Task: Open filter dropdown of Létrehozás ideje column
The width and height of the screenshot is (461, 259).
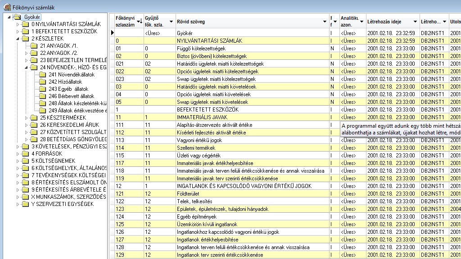Action: point(415,22)
